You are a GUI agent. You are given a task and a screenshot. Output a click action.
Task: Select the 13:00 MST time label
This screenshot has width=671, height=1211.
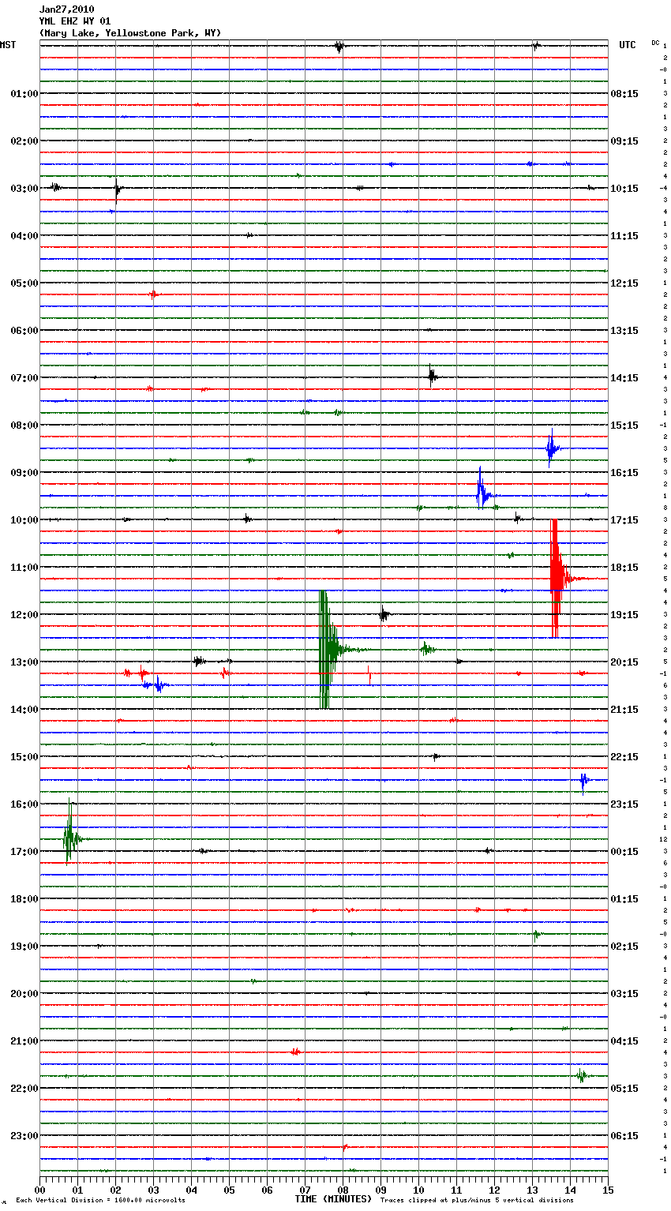coord(24,662)
